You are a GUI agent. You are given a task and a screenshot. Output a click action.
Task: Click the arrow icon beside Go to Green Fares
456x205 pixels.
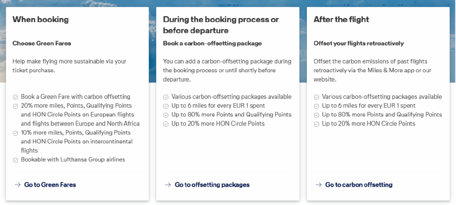17,185
